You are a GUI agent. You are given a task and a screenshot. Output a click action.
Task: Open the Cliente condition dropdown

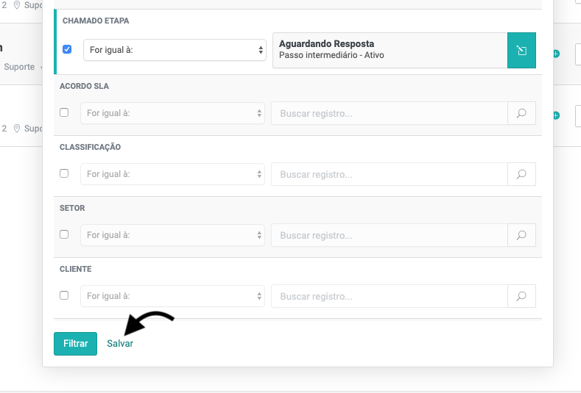174,297
